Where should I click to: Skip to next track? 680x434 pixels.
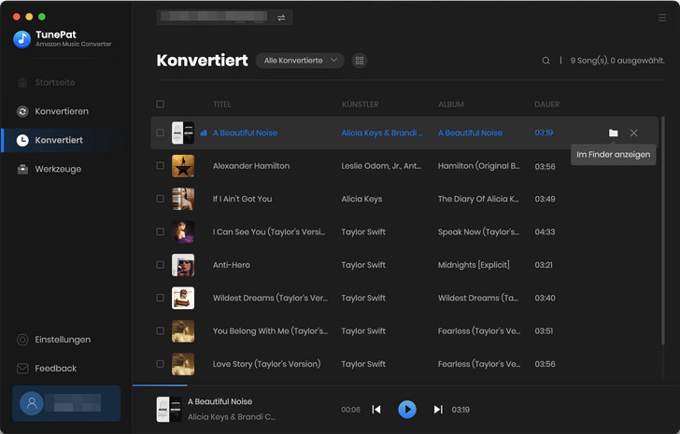(x=438, y=410)
